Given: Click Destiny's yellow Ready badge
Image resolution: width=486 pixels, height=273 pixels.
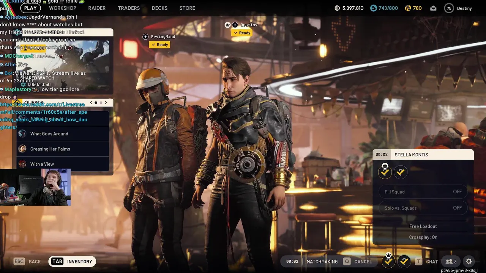Looking at the screenshot, I should (242, 33).
